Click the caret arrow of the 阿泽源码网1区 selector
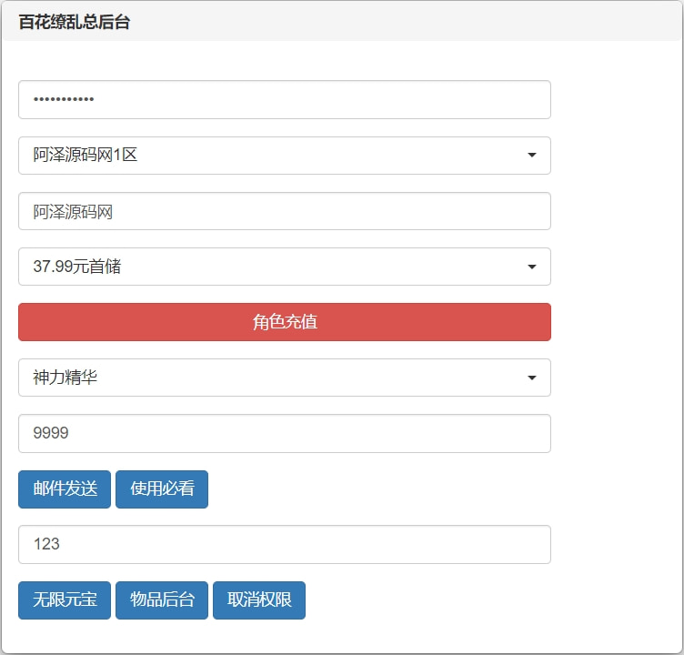The height and width of the screenshot is (655, 684). pyautogui.click(x=531, y=156)
